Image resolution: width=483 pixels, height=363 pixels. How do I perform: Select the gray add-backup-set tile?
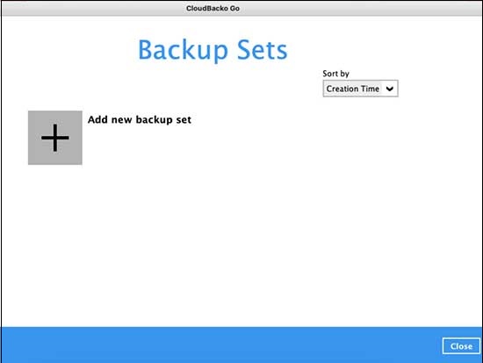pyautogui.click(x=55, y=138)
